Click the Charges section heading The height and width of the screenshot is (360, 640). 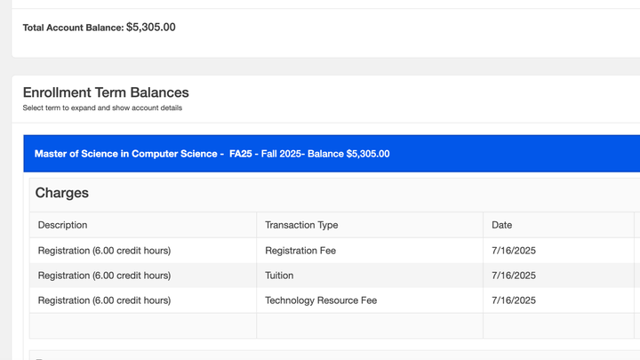click(x=62, y=193)
